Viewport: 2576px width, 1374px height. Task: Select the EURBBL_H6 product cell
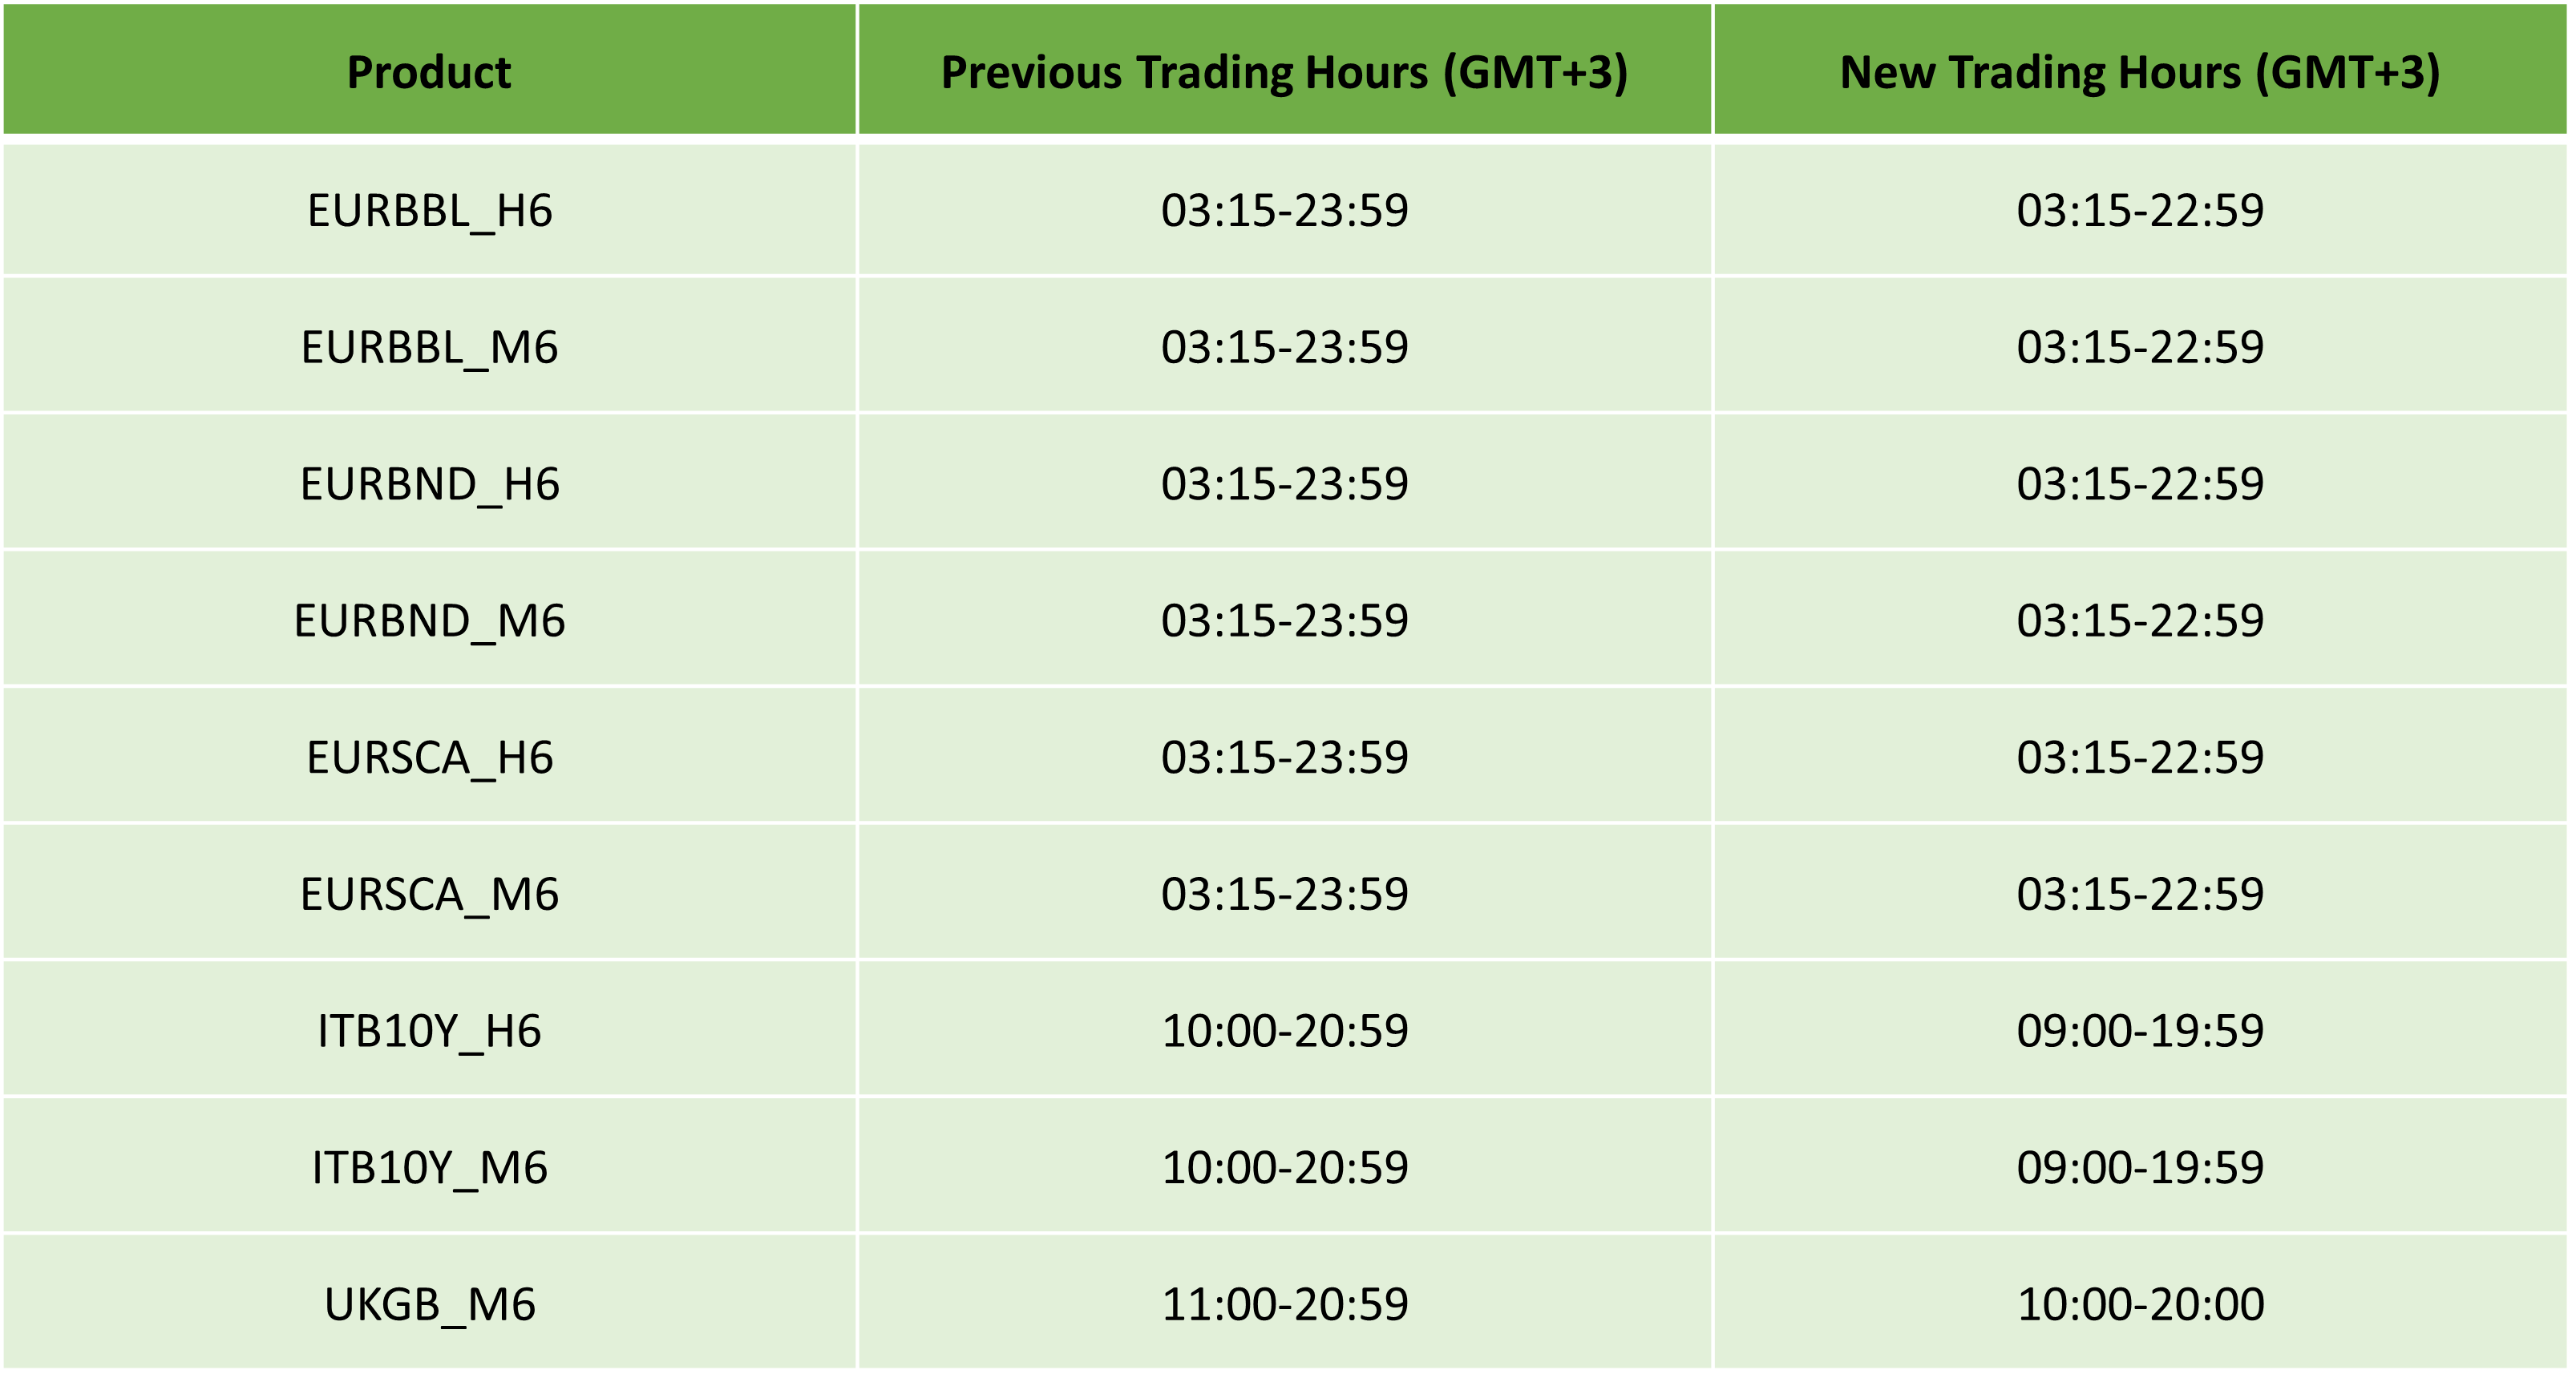(x=429, y=211)
